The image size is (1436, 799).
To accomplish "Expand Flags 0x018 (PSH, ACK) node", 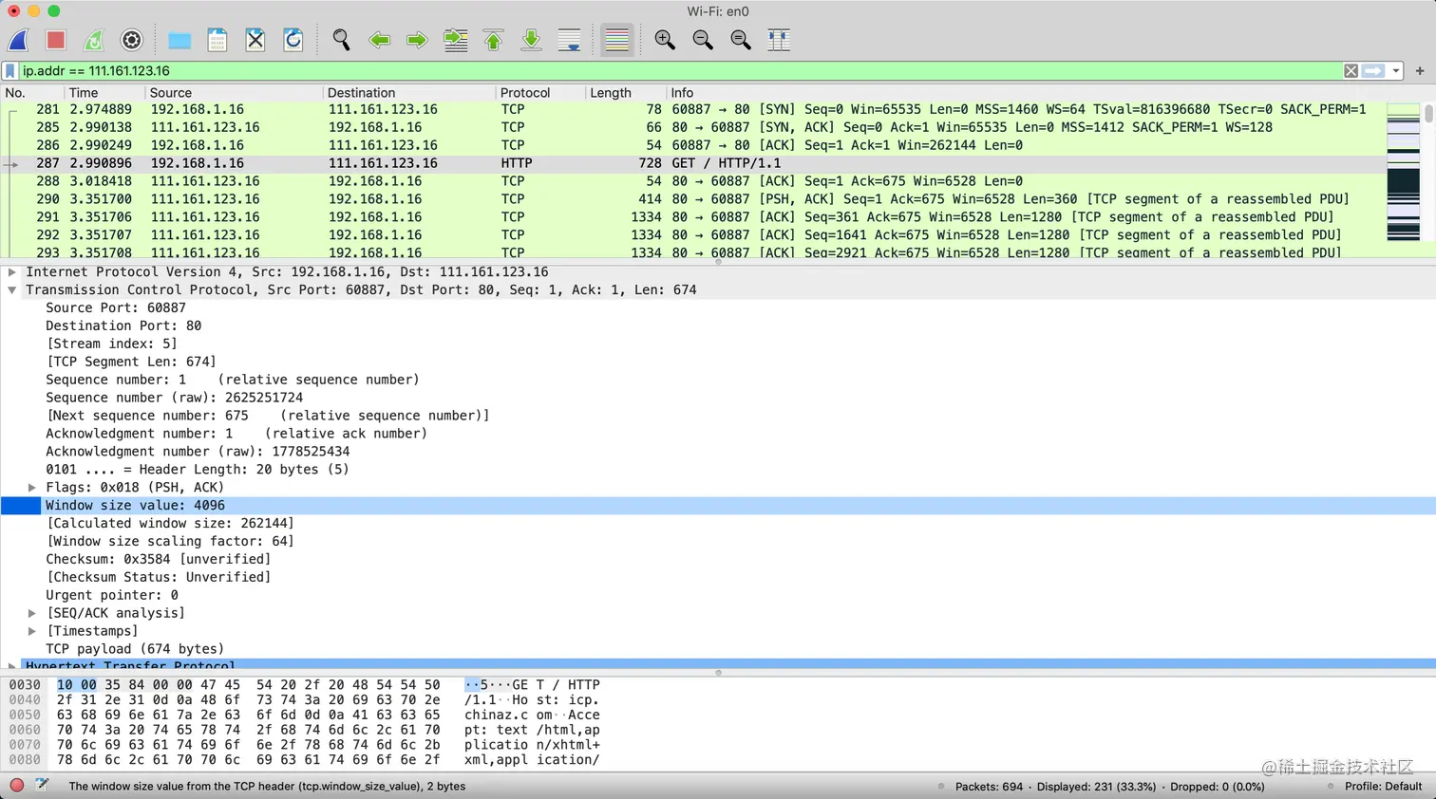I will tap(32, 488).
